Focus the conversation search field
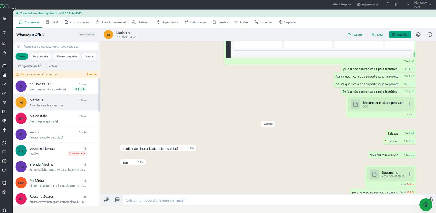 click(x=56, y=47)
